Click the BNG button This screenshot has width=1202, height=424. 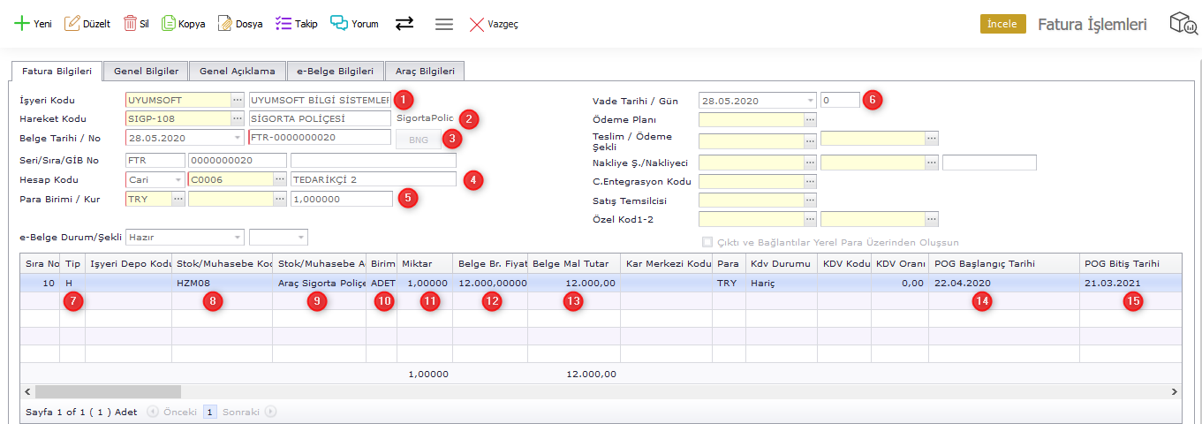[x=418, y=140]
